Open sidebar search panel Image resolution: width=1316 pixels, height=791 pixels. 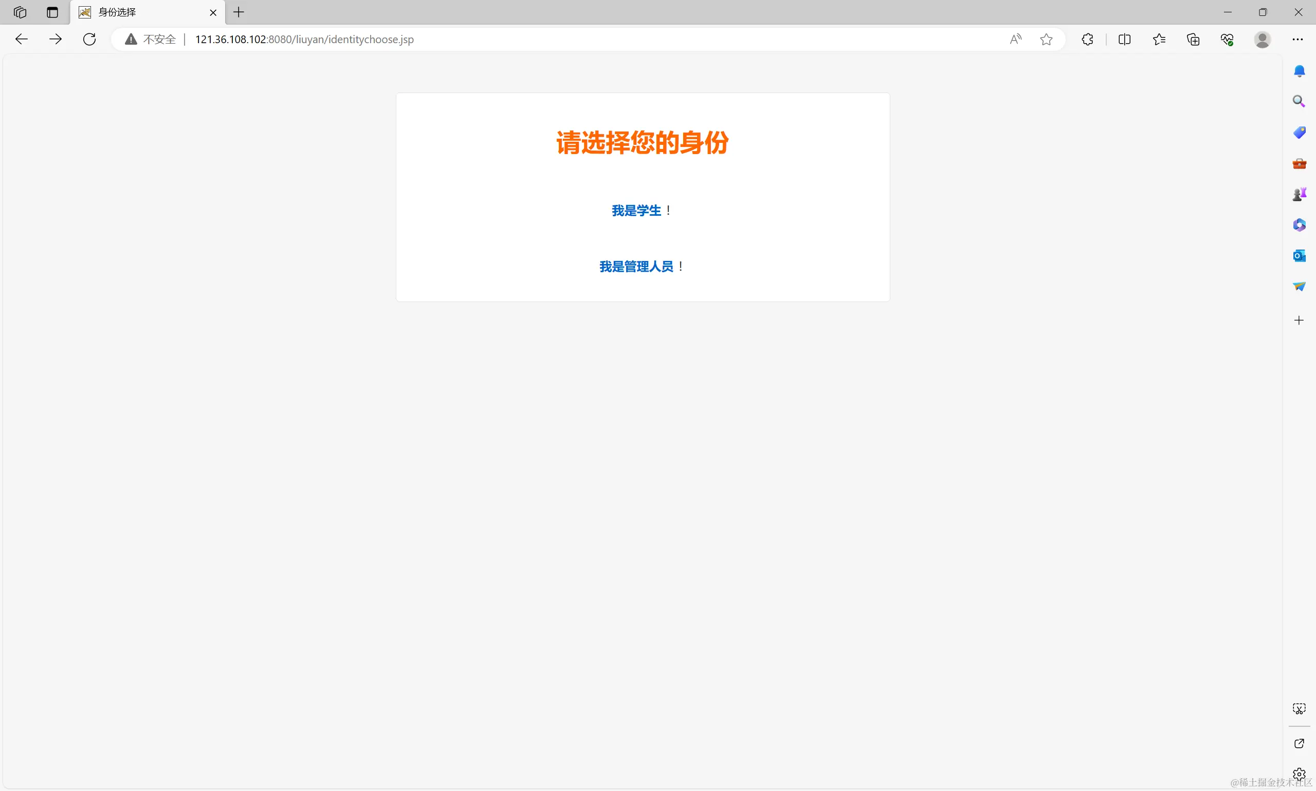(1299, 101)
